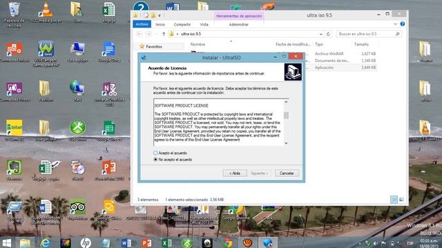Click the Explorer back navigation arrow
This screenshot has height=248, width=442.
click(140, 34)
